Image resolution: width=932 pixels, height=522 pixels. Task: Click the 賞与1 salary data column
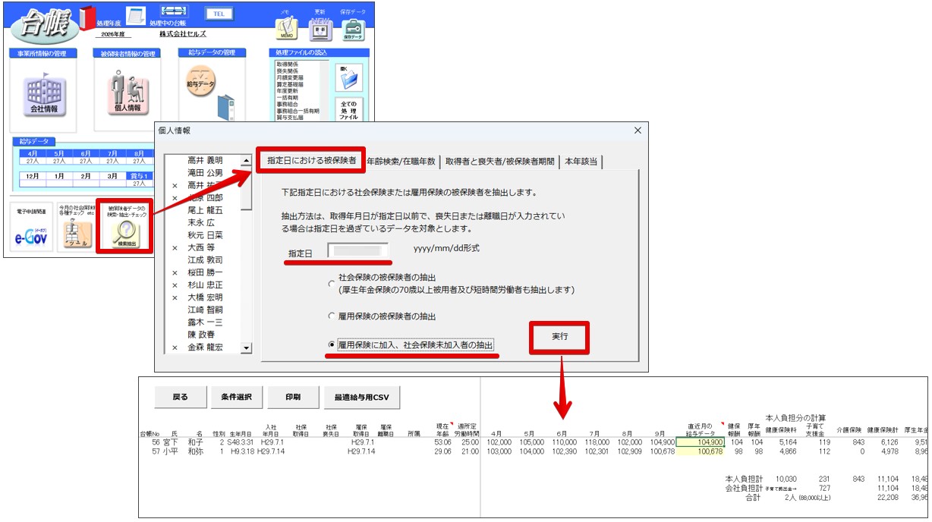point(138,179)
